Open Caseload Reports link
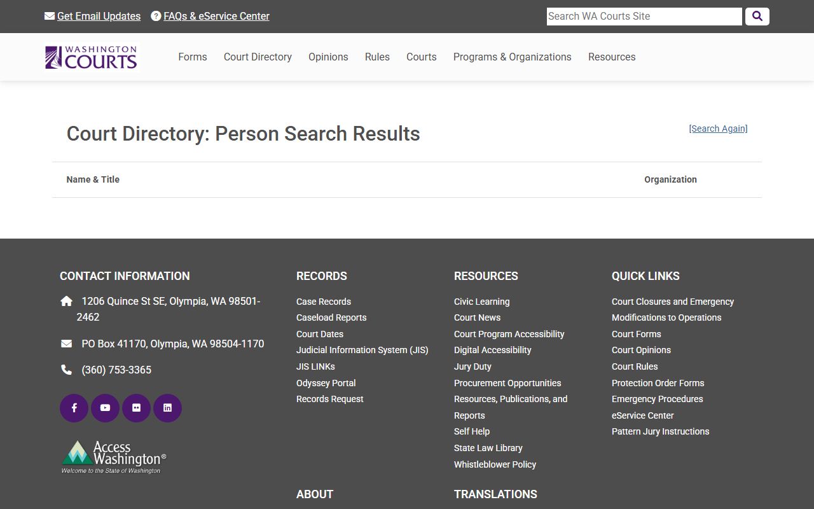 [331, 317]
